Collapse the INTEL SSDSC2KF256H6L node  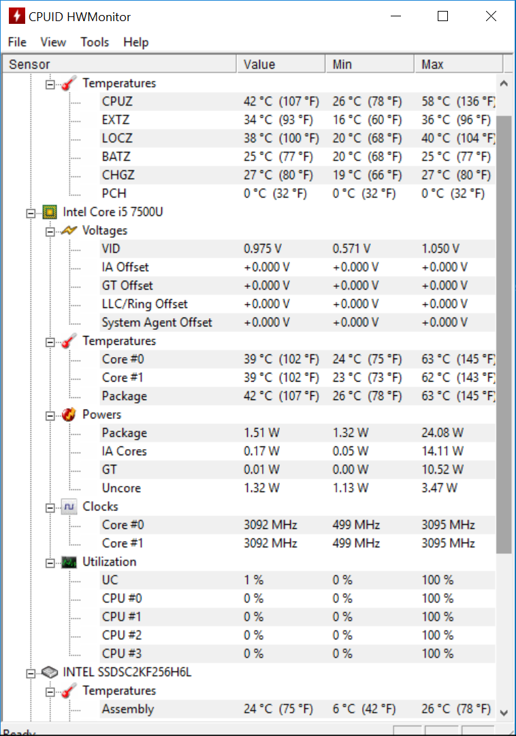31,673
